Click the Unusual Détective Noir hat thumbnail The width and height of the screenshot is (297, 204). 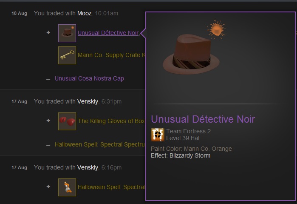click(67, 33)
